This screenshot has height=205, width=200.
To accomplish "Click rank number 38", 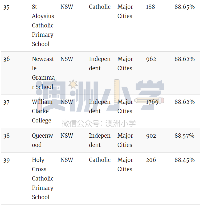I will (6, 136).
